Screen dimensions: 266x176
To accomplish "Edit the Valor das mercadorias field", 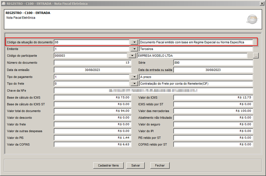I will (x=213, y=111).
